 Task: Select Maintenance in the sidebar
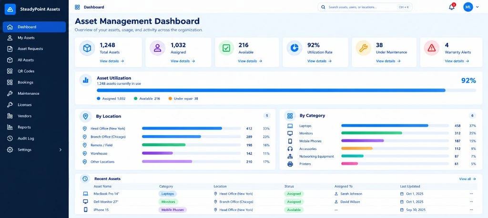coord(34,94)
